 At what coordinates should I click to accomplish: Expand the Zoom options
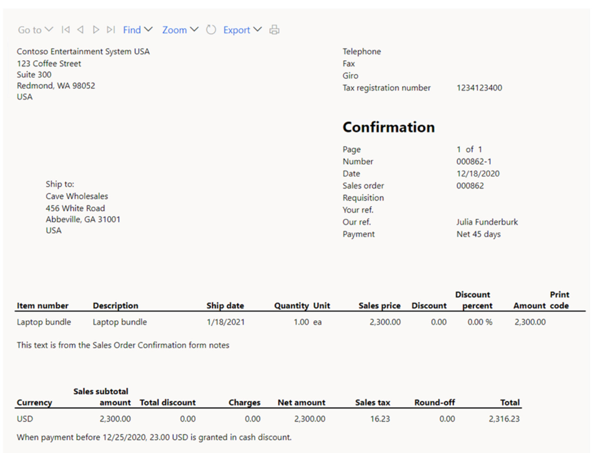point(194,29)
